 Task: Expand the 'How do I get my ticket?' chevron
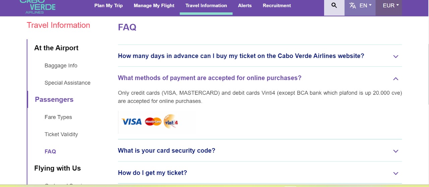[395, 174]
